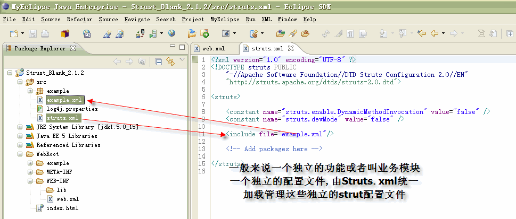Viewport: 516px width, 219px height.
Task: Open dropdown next to run server icon
Action: [161, 33]
